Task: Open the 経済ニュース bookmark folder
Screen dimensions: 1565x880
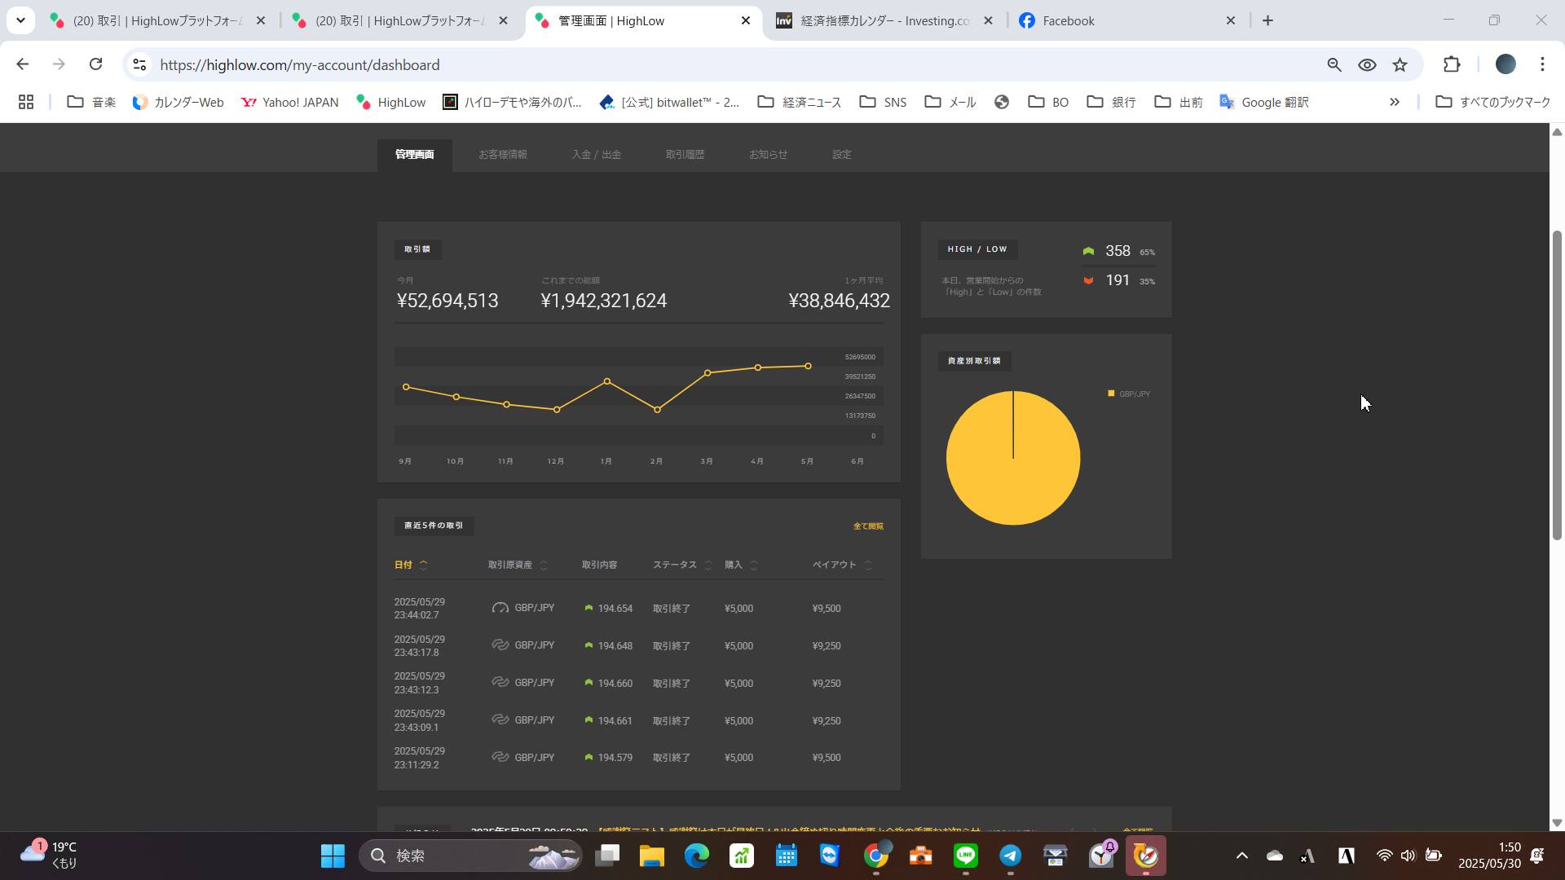Action: click(800, 102)
